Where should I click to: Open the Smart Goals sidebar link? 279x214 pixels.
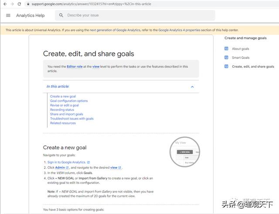(x=241, y=58)
